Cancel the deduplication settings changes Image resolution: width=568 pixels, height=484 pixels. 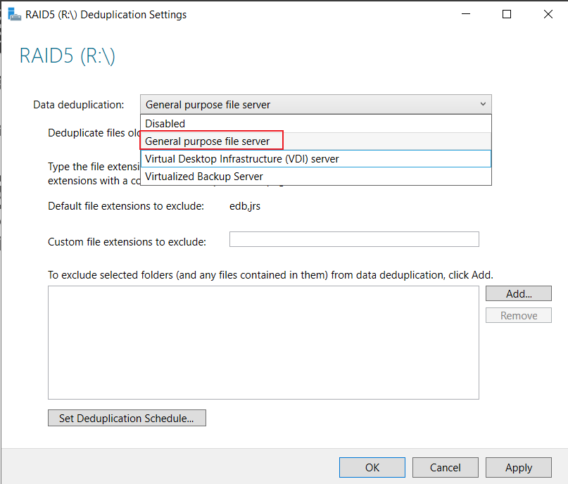pyautogui.click(x=446, y=467)
